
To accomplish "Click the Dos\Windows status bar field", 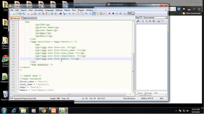I will [129, 98].
